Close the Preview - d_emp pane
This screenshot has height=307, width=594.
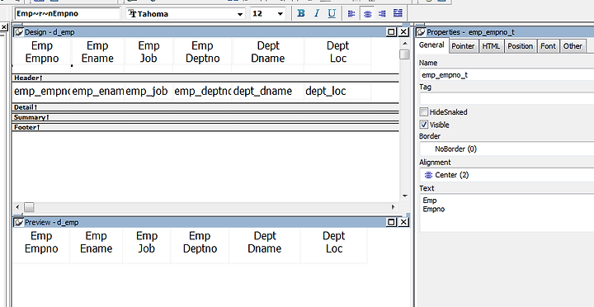[x=403, y=222]
